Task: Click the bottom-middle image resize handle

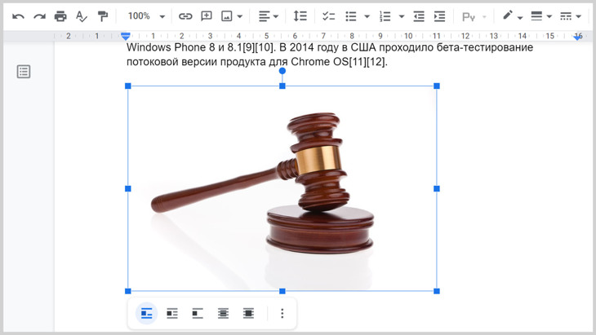Action: pos(282,291)
